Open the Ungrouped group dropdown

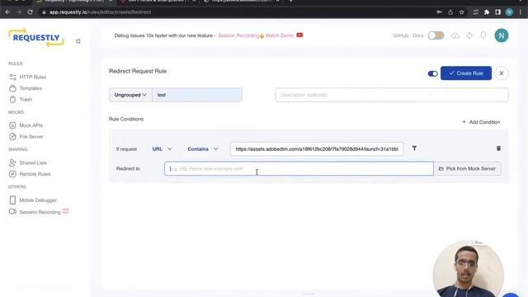tap(130, 95)
